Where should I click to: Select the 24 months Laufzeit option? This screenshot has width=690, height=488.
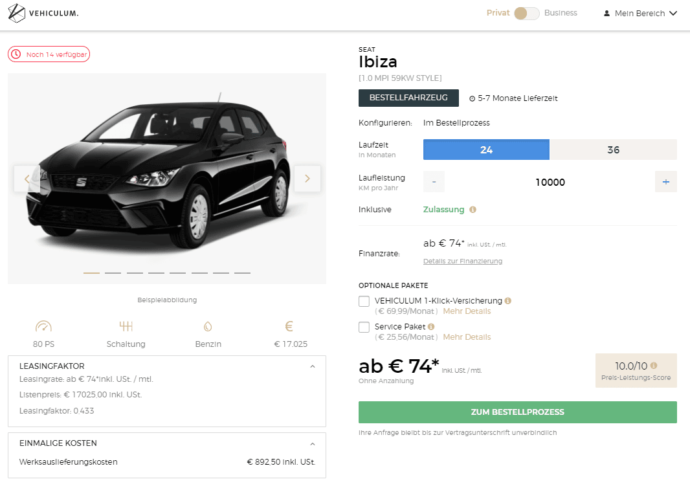tap(486, 150)
